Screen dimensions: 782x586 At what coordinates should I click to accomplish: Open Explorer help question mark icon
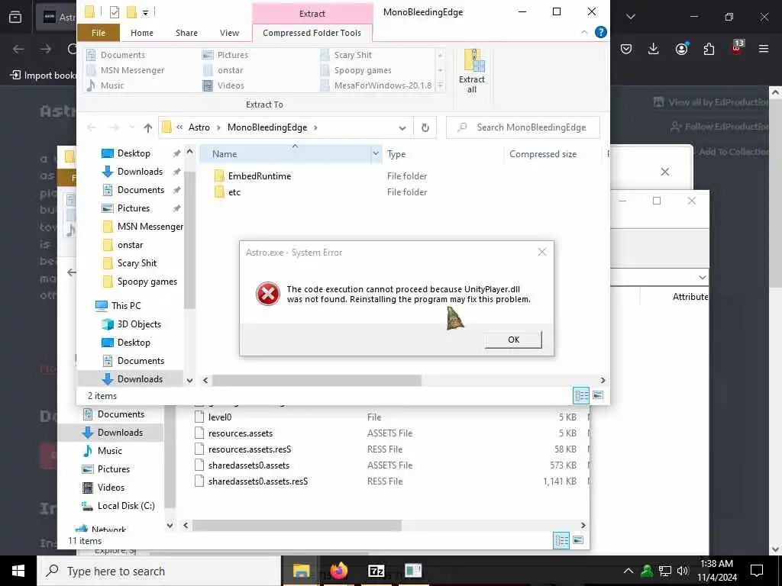(601, 32)
